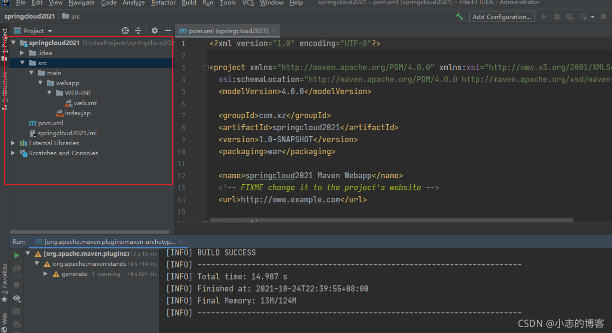Viewport: 612px width, 333px height.
Task: Click the greyed rerun failed icon in Run panel
Action: click(17, 268)
